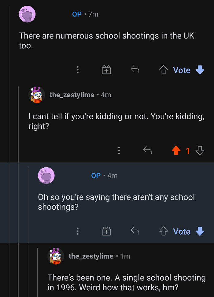Image resolution: width=214 pixels, height=297 pixels.
Task: Click the Vote label on OP's first comment
Action: pos(182,70)
